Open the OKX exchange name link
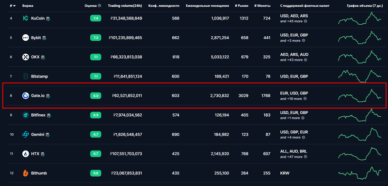This screenshot has width=388, height=186. (35, 57)
